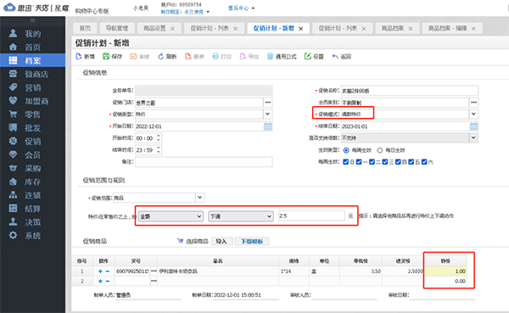
Task: Open 批发 wholesale in the sidebar
Action: click(x=32, y=127)
